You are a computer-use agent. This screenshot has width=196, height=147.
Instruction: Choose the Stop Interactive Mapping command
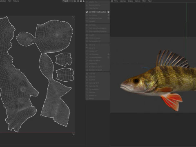tap(98, 31)
